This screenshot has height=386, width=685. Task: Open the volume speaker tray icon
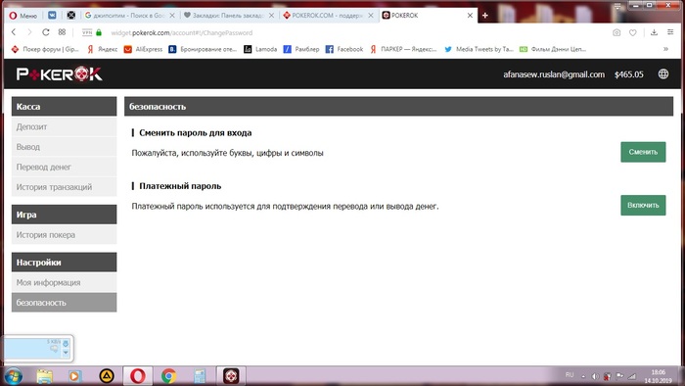tap(595, 376)
